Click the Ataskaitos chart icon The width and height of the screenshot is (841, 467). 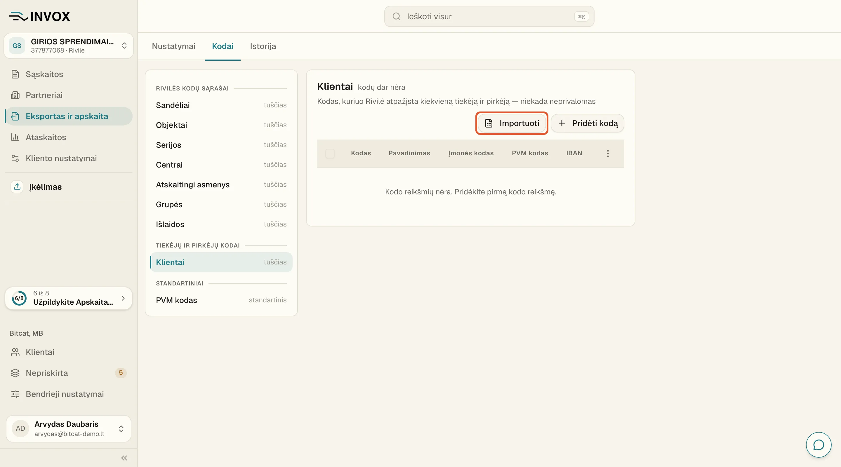point(15,137)
